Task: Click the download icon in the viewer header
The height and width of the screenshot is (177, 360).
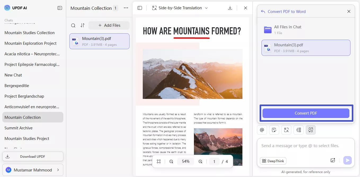Action: (x=230, y=8)
